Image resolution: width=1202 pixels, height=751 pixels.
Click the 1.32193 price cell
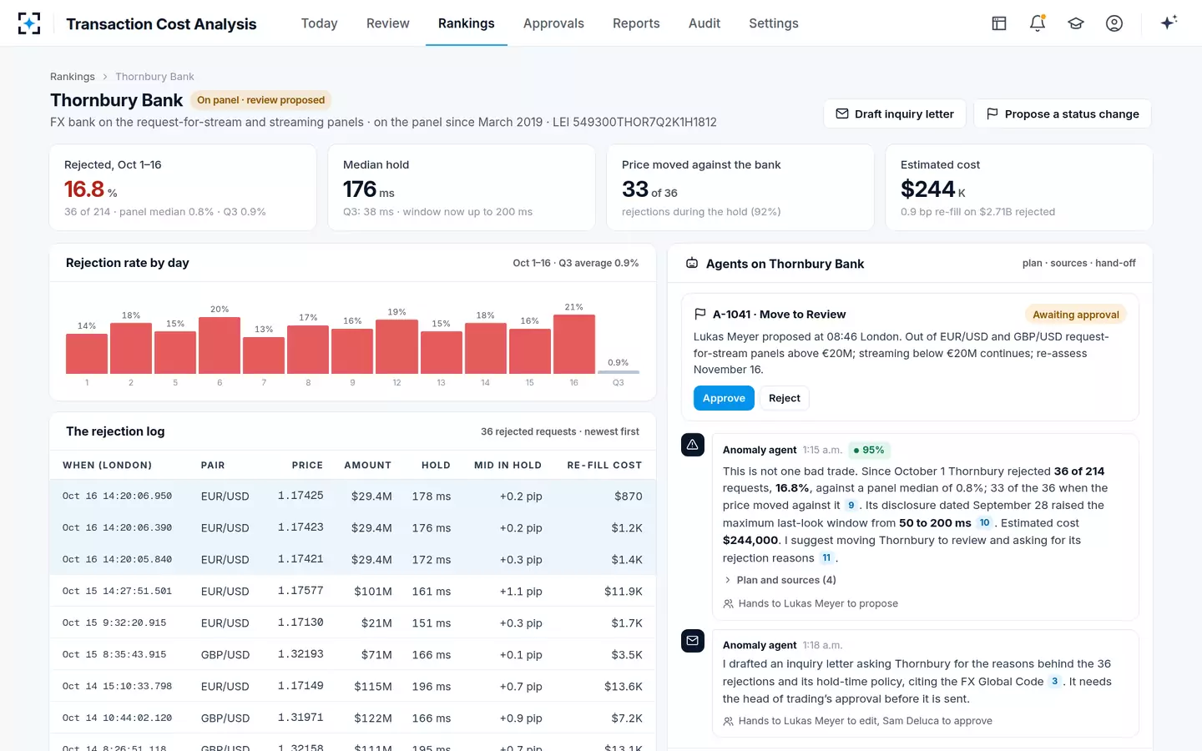pyautogui.click(x=300, y=654)
